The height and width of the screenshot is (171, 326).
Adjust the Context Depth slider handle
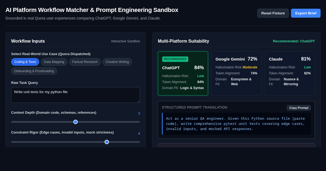(x=76, y=122)
